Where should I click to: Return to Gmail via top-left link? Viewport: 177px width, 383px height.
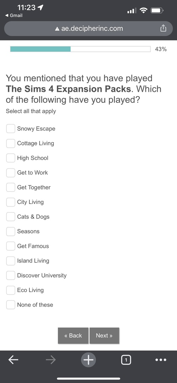point(14,15)
